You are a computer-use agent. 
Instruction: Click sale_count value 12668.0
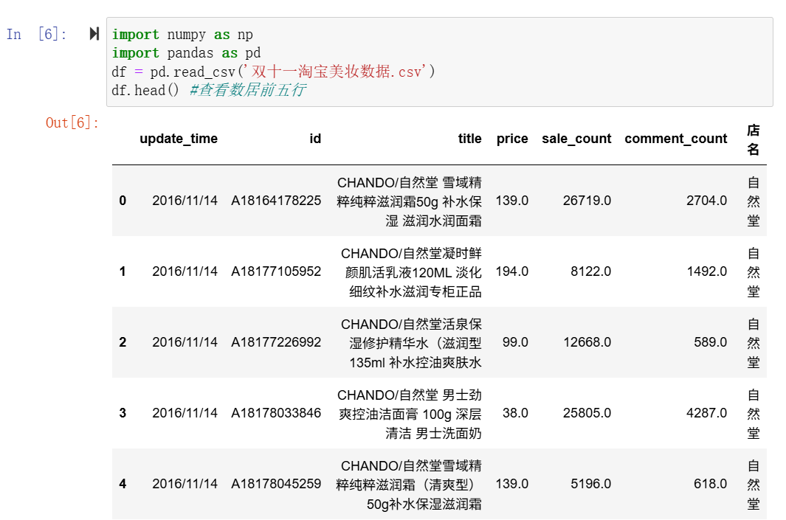(x=587, y=342)
